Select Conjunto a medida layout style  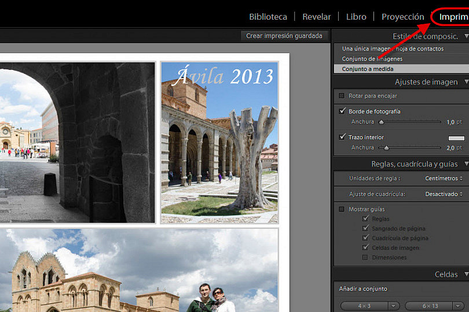tap(401, 69)
